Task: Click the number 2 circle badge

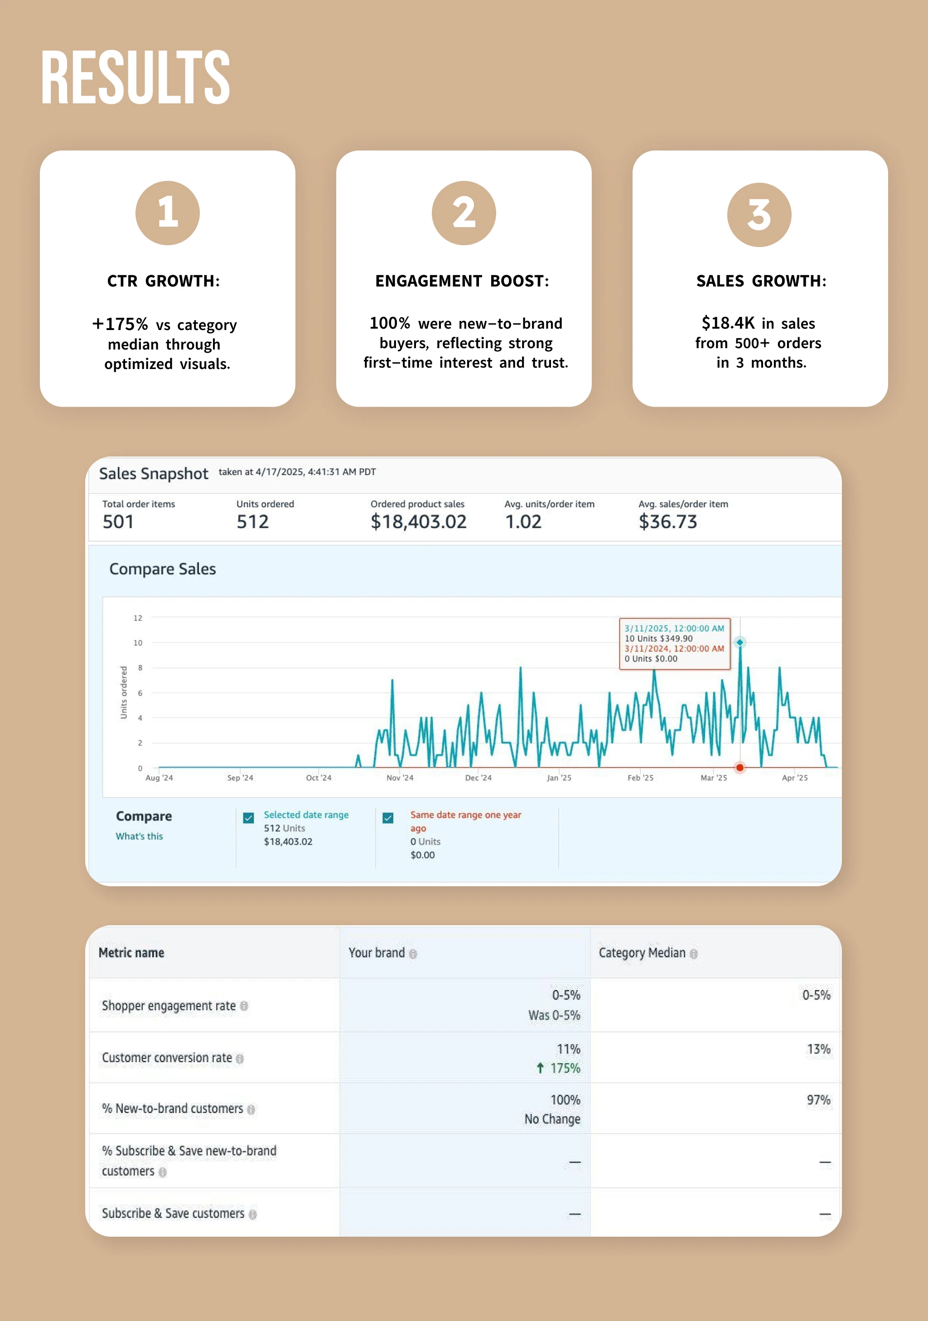Action: point(464,213)
